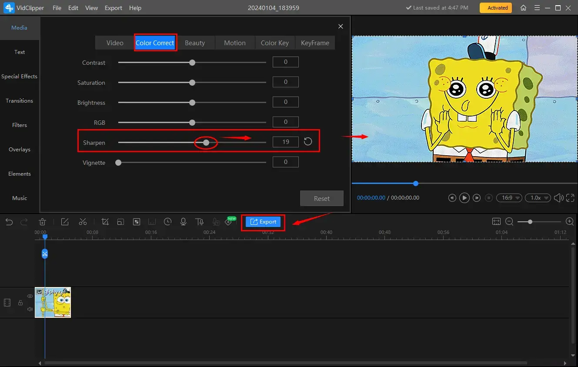578x367 pixels.
Task: Play the preview video
Action: pos(464,198)
